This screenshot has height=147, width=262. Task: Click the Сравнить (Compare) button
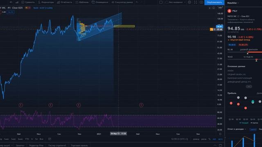[28, 2]
